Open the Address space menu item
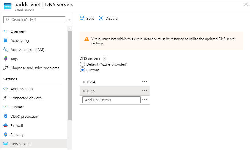The height and width of the screenshot is (150, 250). [x=22, y=89]
